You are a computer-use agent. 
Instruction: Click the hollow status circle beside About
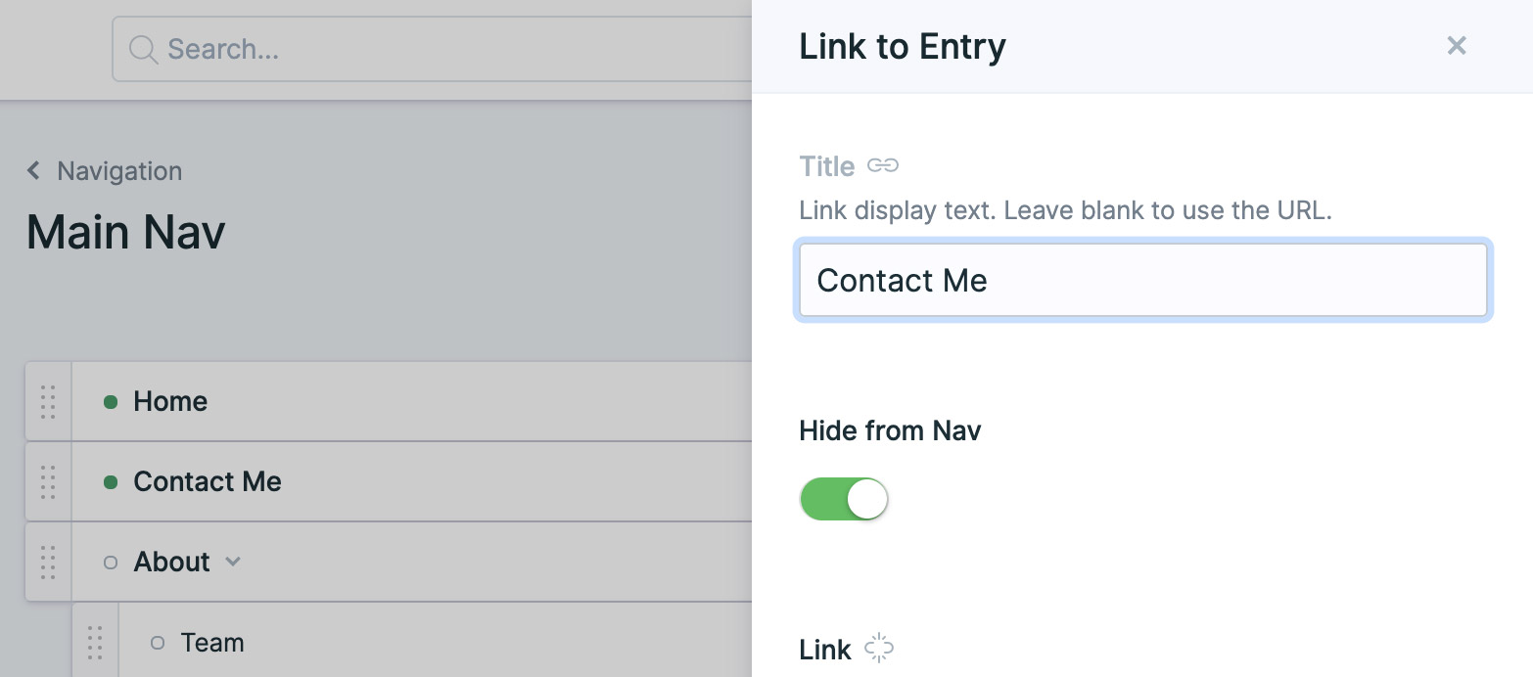(x=111, y=563)
